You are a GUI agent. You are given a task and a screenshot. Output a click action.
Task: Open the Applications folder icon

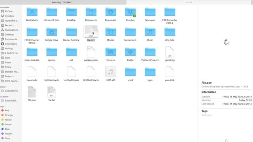coord(32,12)
